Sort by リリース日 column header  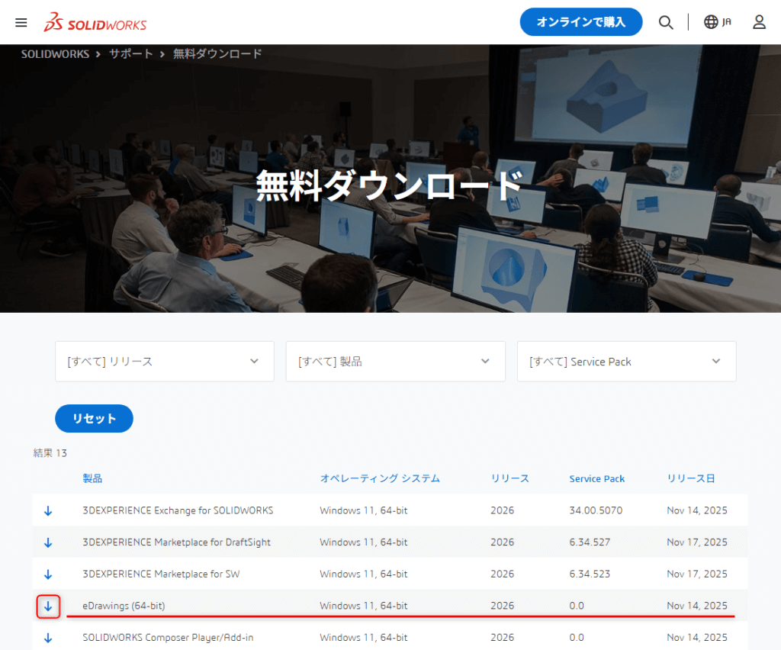pos(690,478)
